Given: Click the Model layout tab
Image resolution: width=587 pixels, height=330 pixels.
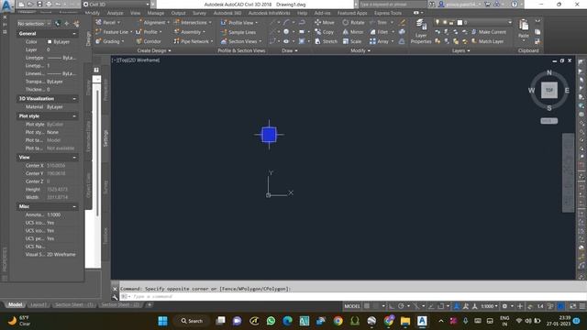Looking at the screenshot, I should [15, 305].
